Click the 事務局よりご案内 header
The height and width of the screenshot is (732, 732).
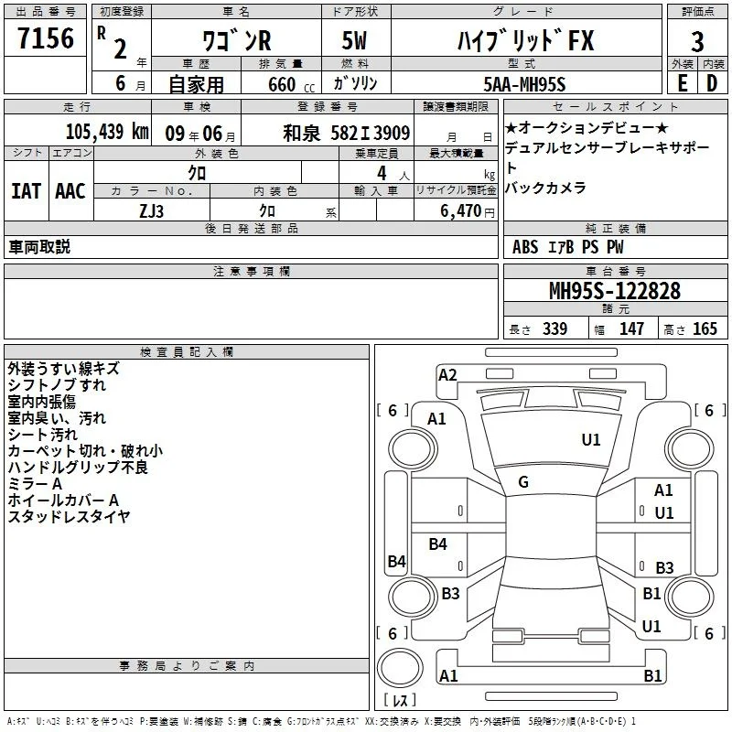187,666
